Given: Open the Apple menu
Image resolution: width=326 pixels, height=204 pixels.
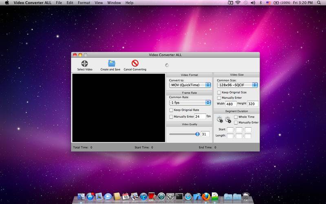Looking at the screenshot, I should [7, 3].
